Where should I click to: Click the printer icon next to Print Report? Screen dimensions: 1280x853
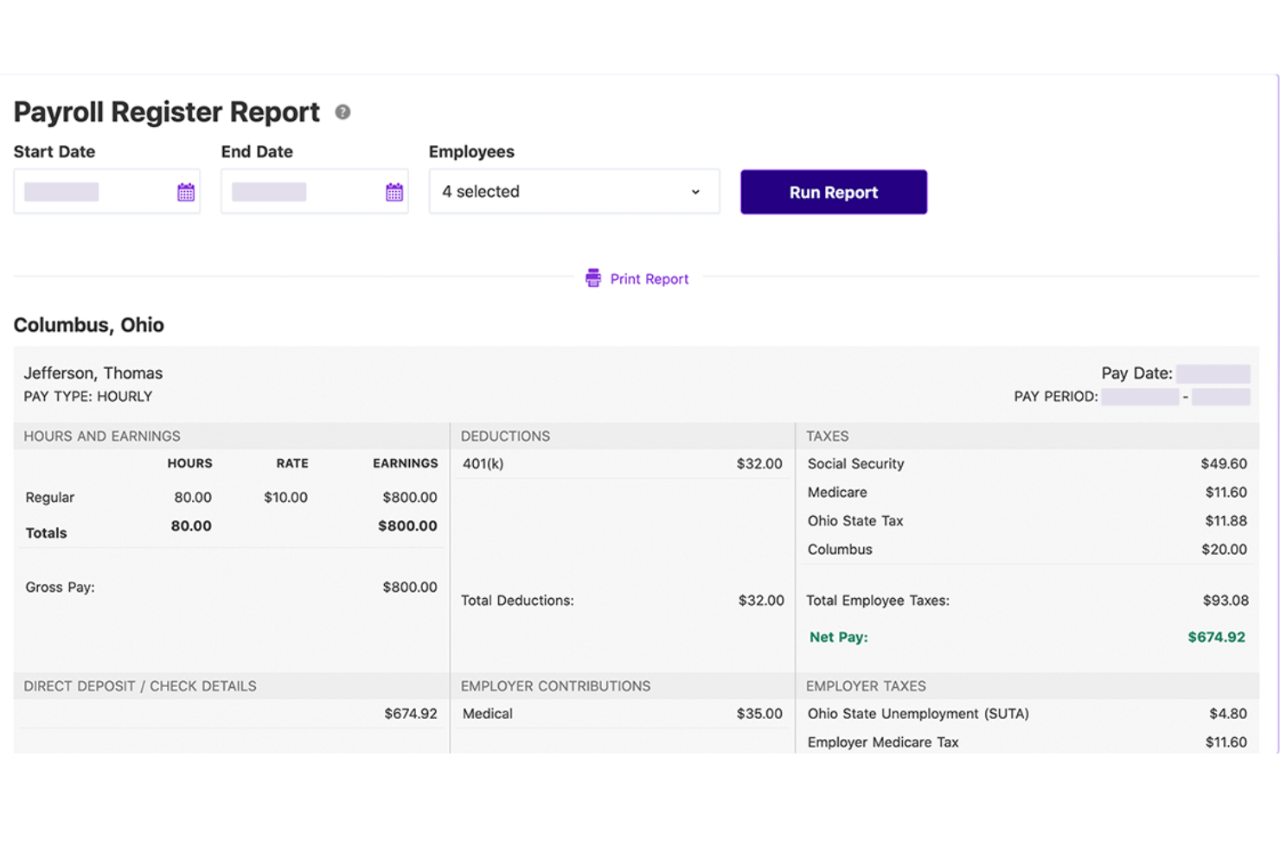pos(592,277)
